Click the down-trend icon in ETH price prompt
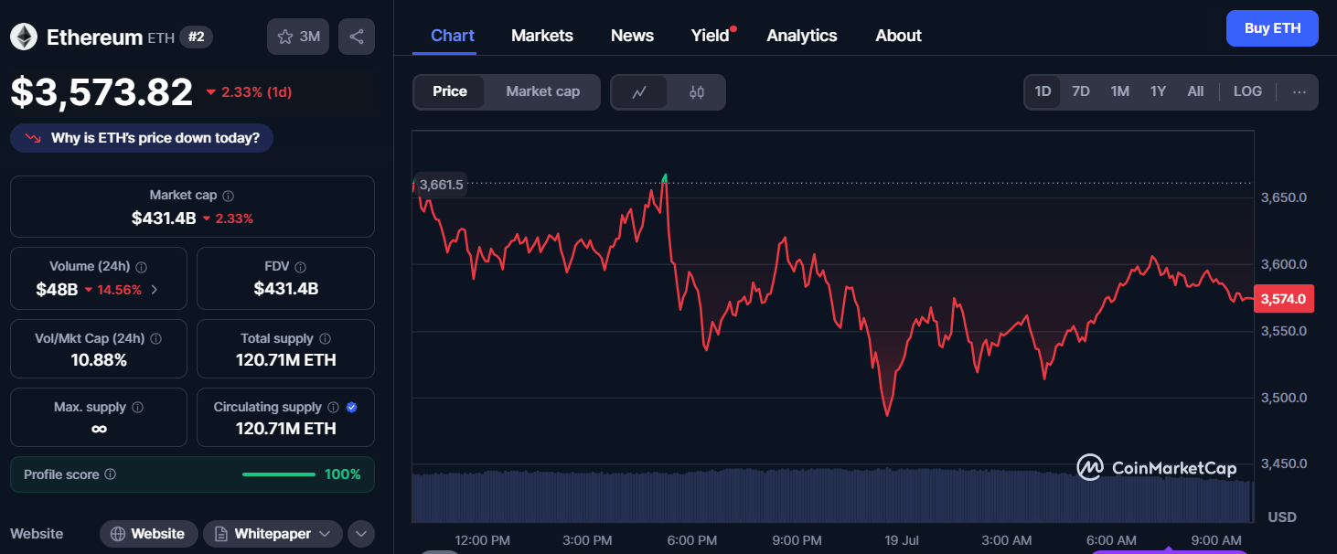Image resolution: width=1337 pixels, height=554 pixels. coord(34,138)
